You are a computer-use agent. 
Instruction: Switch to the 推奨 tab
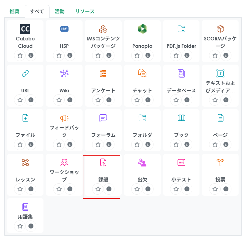[14, 12]
